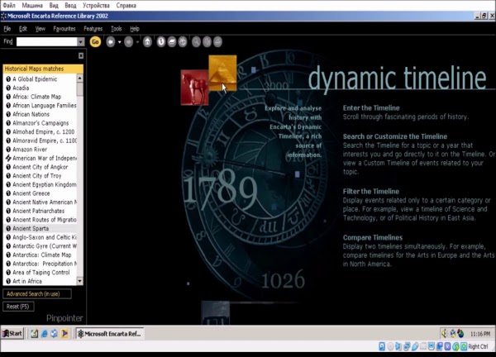Screen dimensions: 496x357
Task: Click the dimmed icon after the magnifier
Action: click(207, 42)
